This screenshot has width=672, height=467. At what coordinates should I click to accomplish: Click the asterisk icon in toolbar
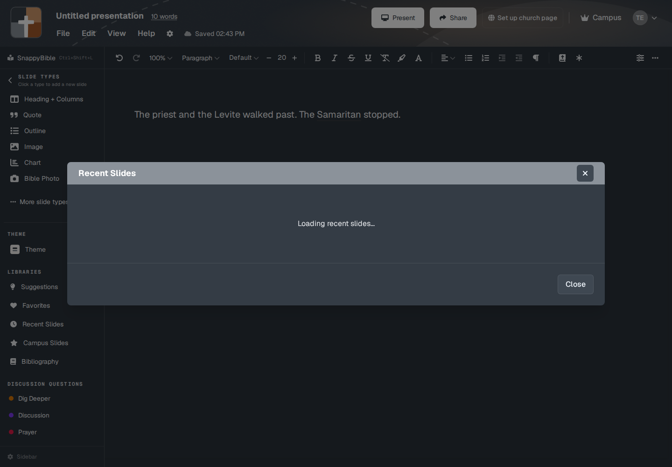[579, 58]
